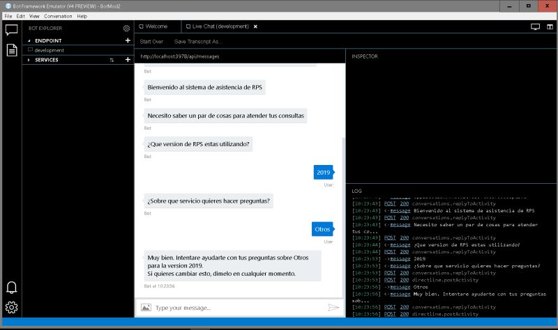Expand the SERVICES section
Image resolution: width=558 pixels, height=330 pixels.
tap(29, 60)
